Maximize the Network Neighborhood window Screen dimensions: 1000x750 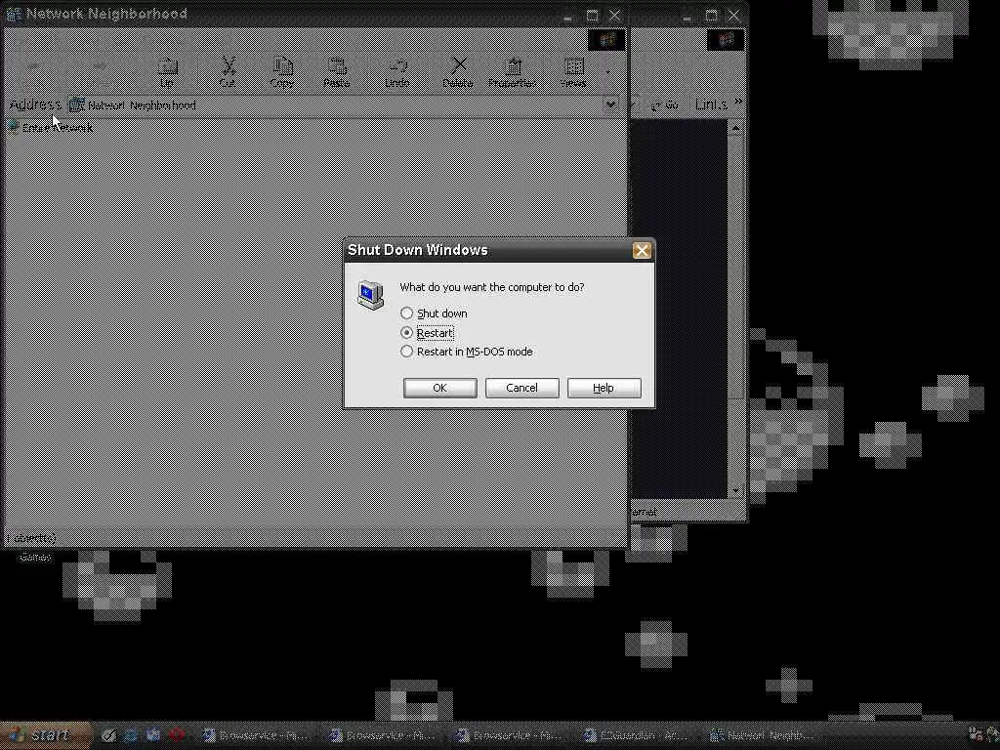click(592, 16)
